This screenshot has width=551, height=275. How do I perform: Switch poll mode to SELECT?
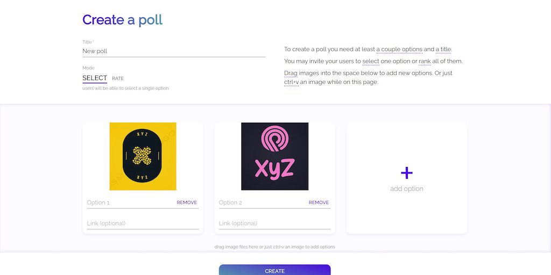pos(95,78)
